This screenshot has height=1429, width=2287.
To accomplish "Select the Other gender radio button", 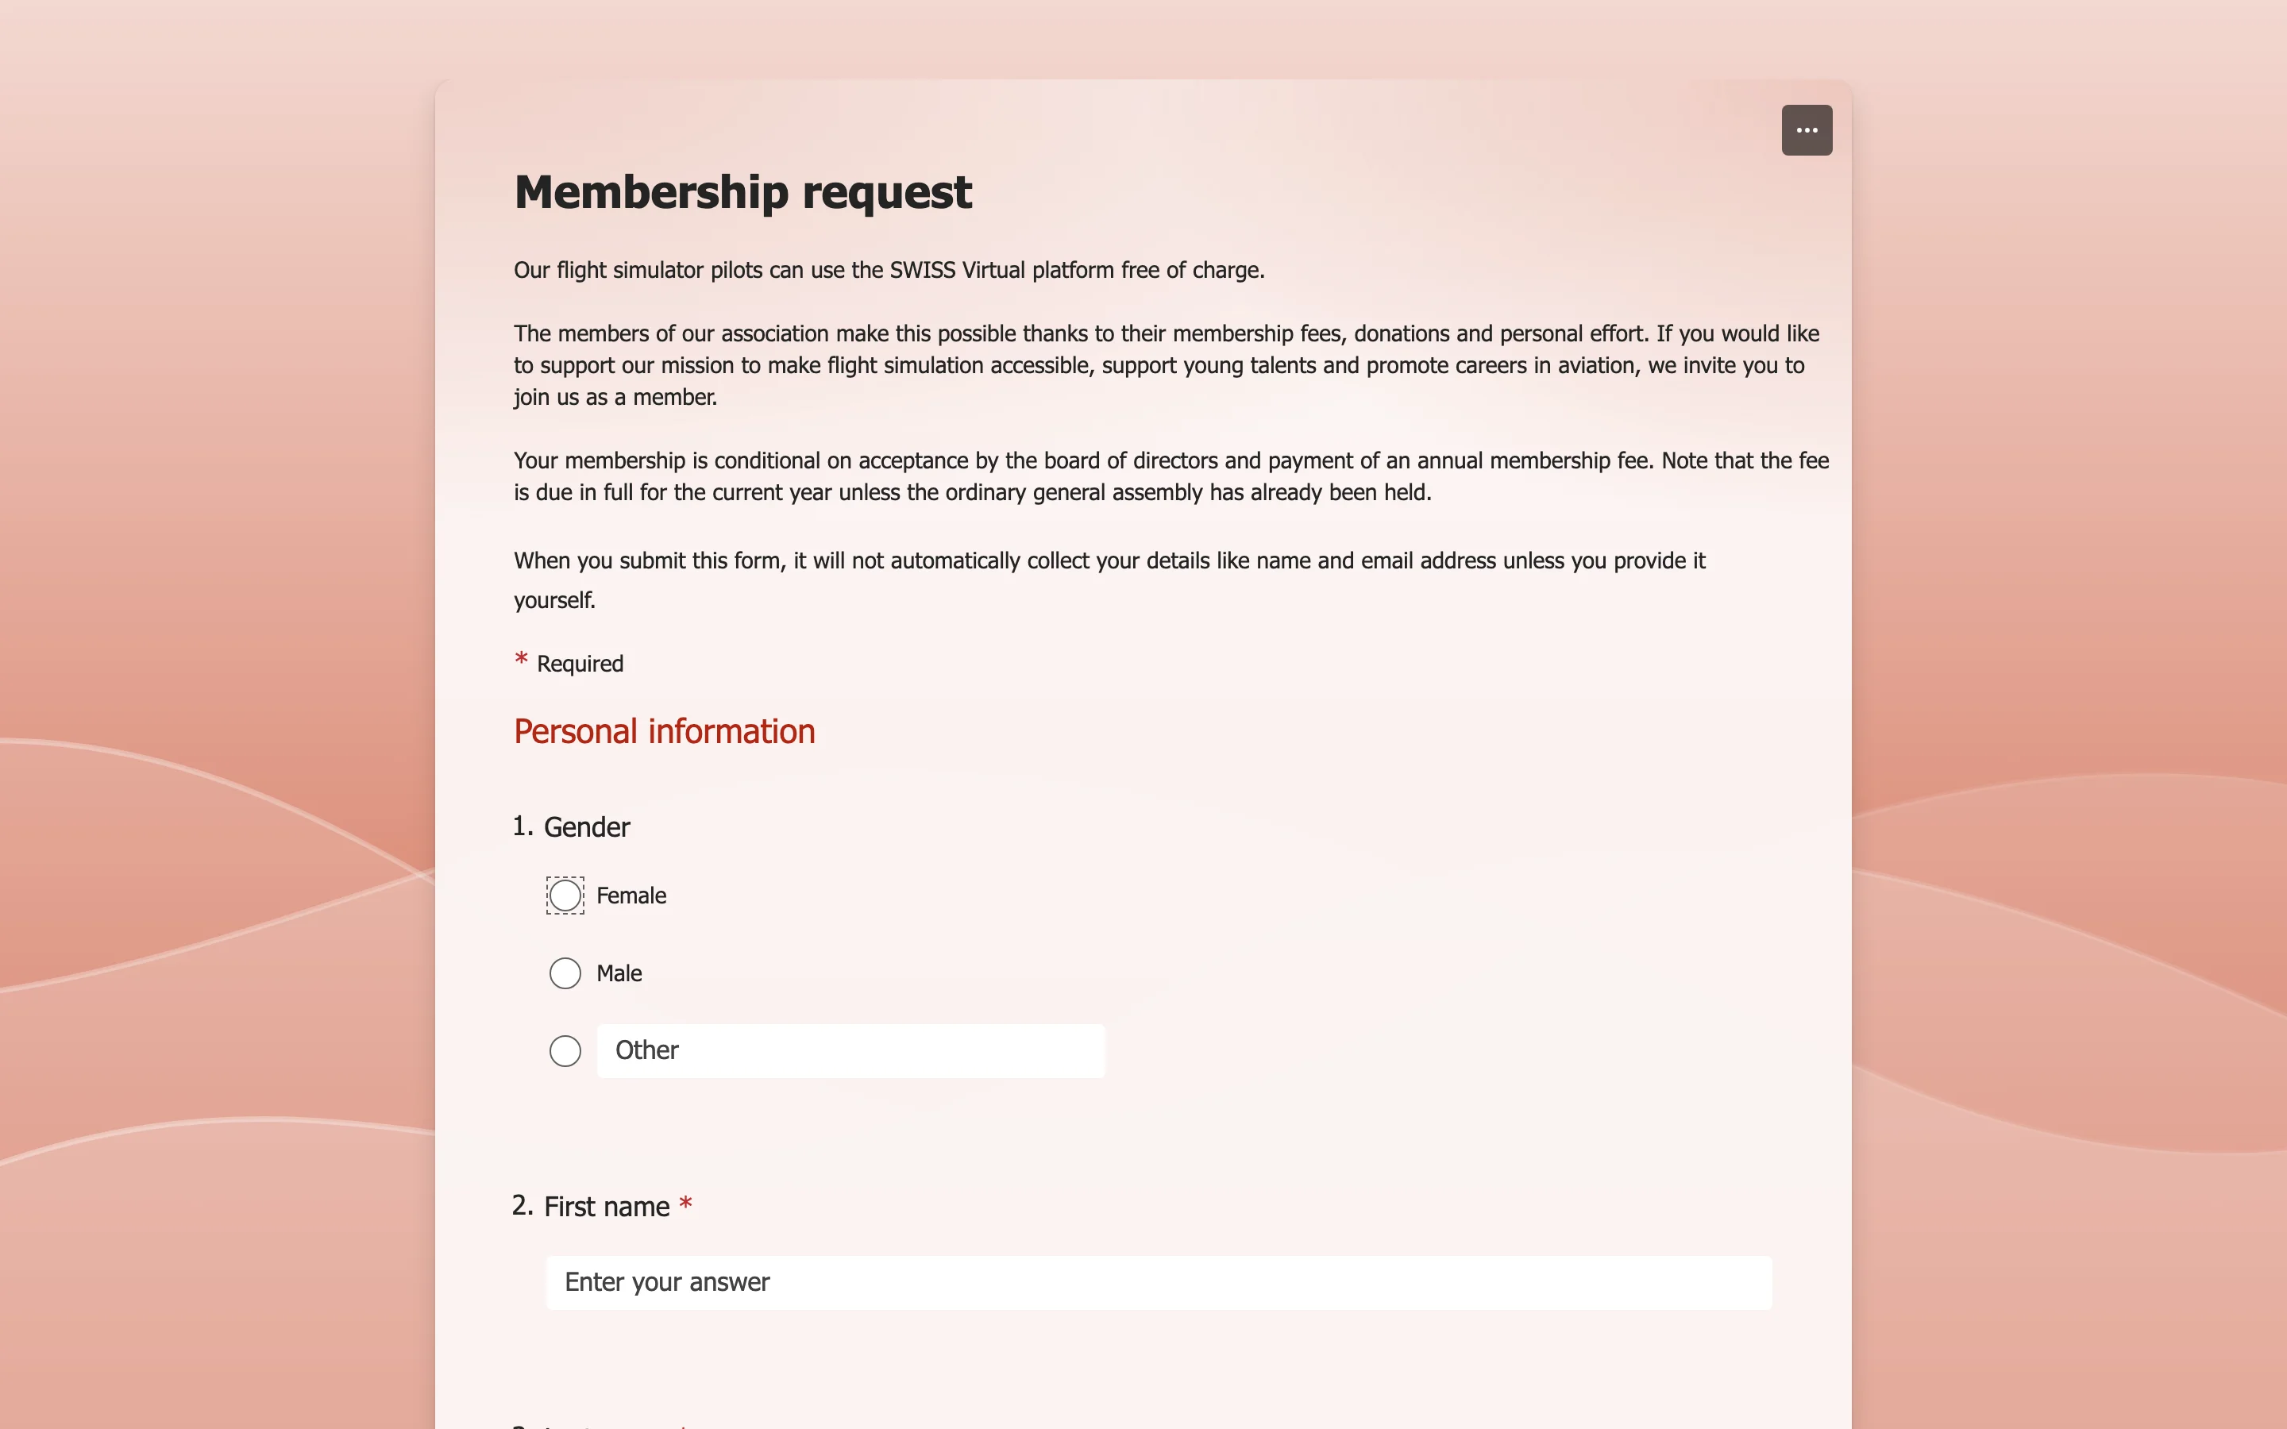I will tap(564, 1050).
